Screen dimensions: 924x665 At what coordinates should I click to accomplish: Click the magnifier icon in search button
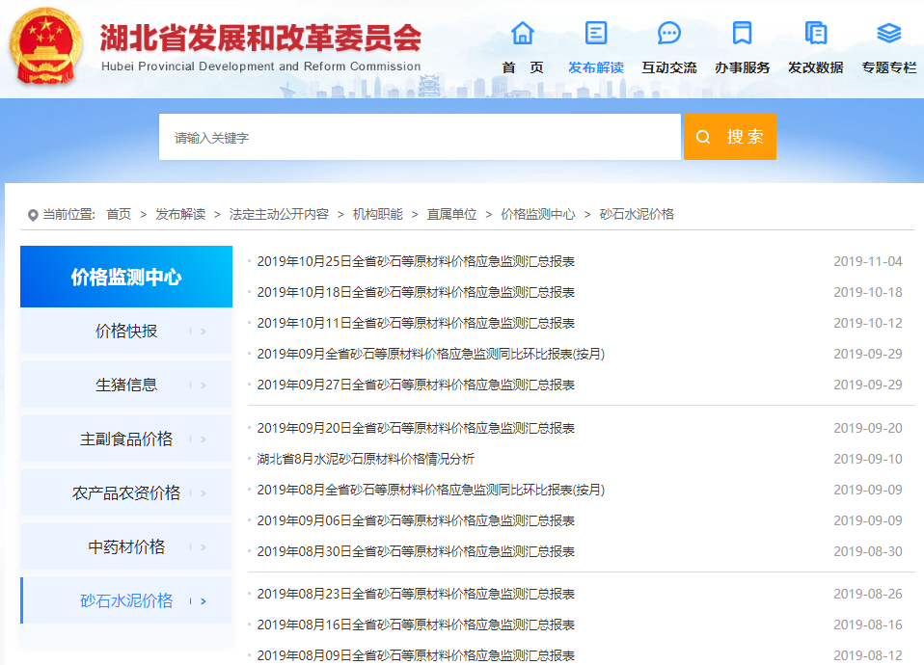click(x=702, y=137)
